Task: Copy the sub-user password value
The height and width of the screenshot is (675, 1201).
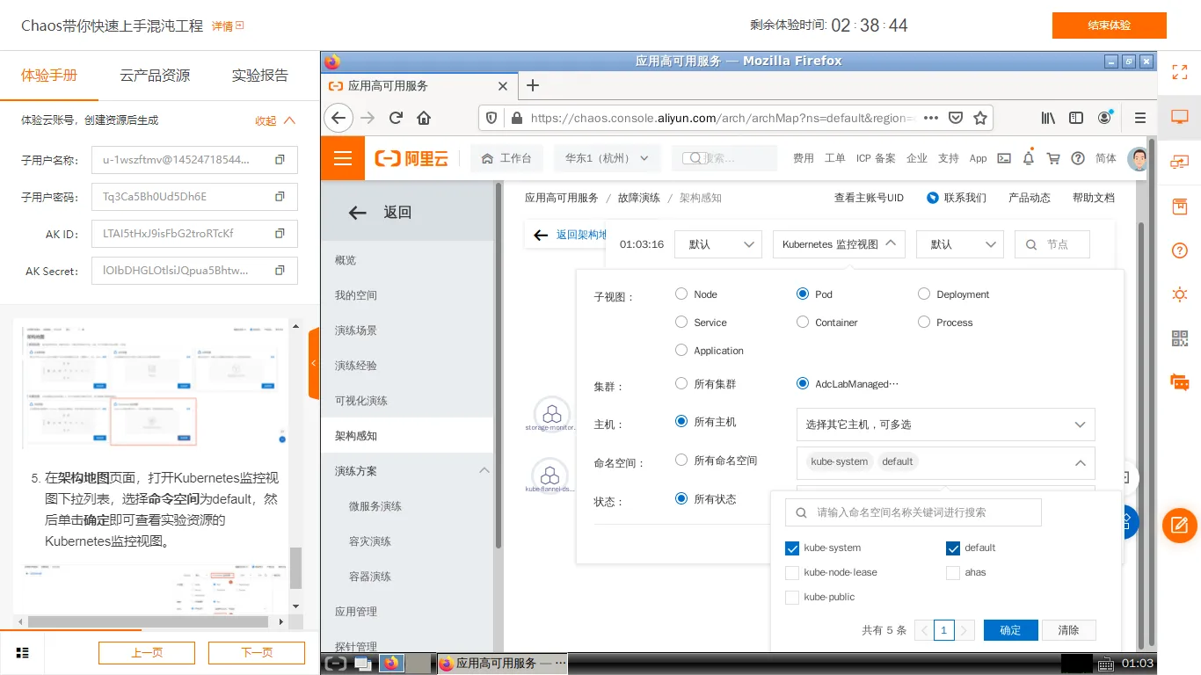Action: (280, 197)
